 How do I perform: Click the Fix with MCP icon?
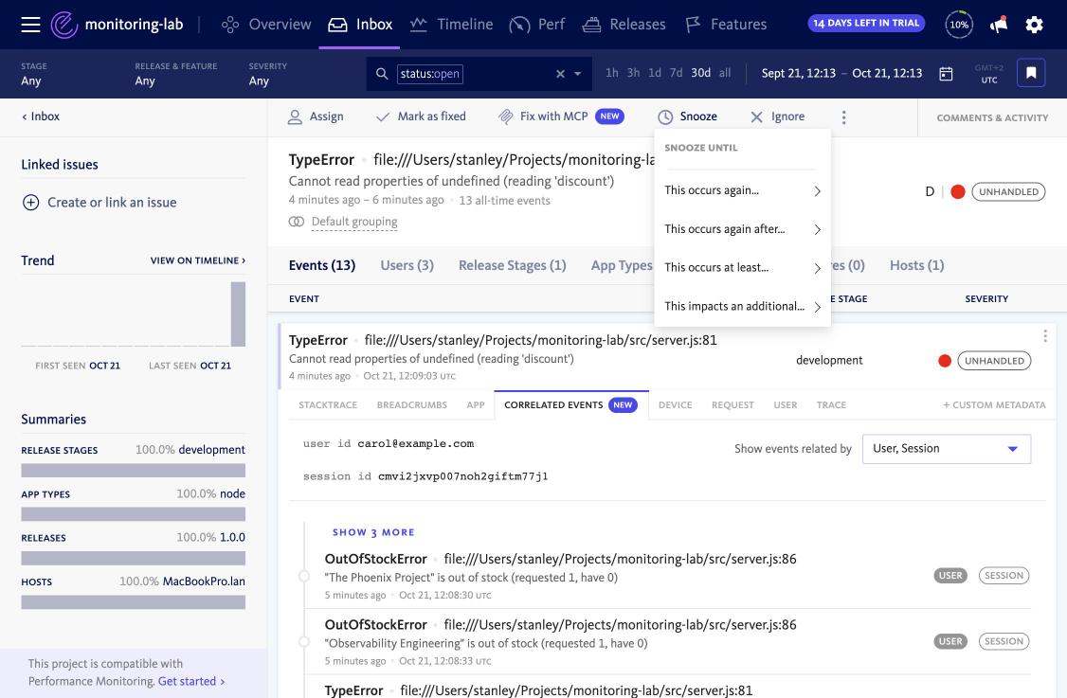click(506, 117)
